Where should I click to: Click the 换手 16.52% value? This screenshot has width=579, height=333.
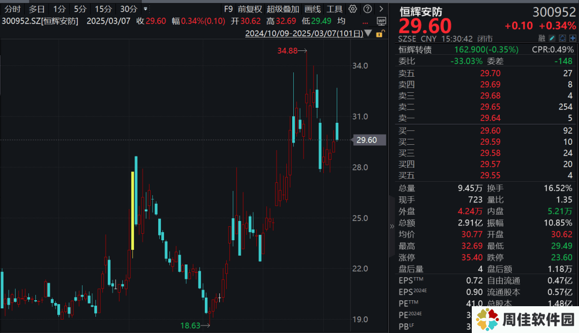tap(558, 188)
